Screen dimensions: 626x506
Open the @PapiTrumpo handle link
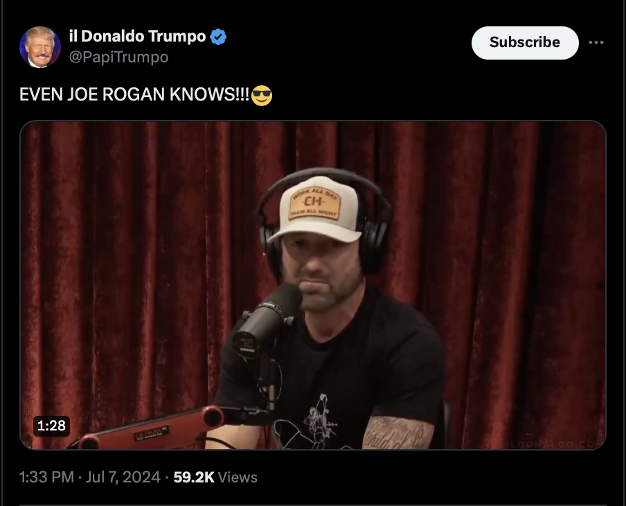pyautogui.click(x=118, y=57)
